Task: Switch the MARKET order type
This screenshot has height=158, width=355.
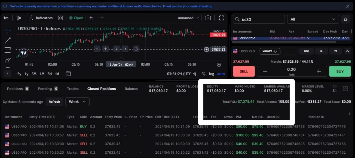Action: coord(270,51)
